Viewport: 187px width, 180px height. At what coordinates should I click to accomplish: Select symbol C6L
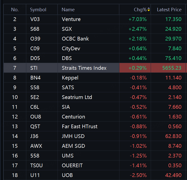35,107
